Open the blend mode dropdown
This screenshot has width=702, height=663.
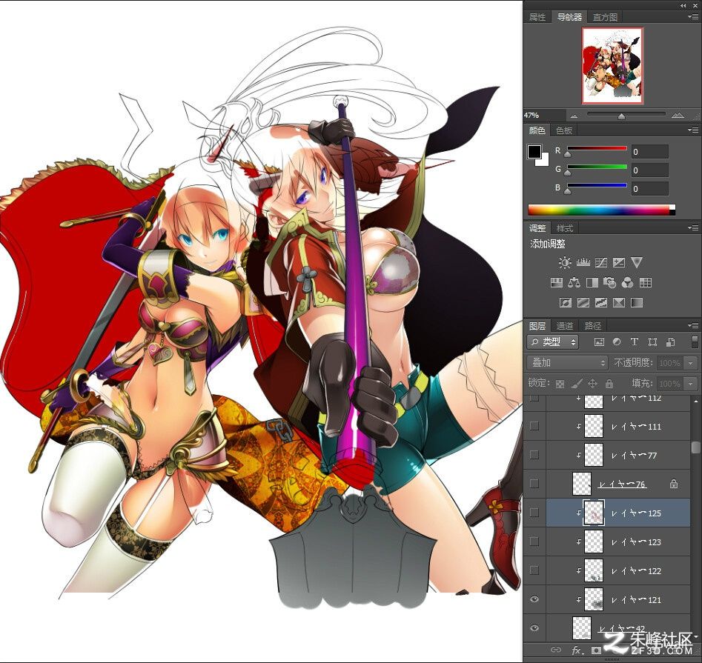567,363
